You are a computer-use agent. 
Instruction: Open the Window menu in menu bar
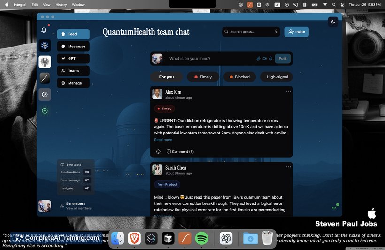78,4
